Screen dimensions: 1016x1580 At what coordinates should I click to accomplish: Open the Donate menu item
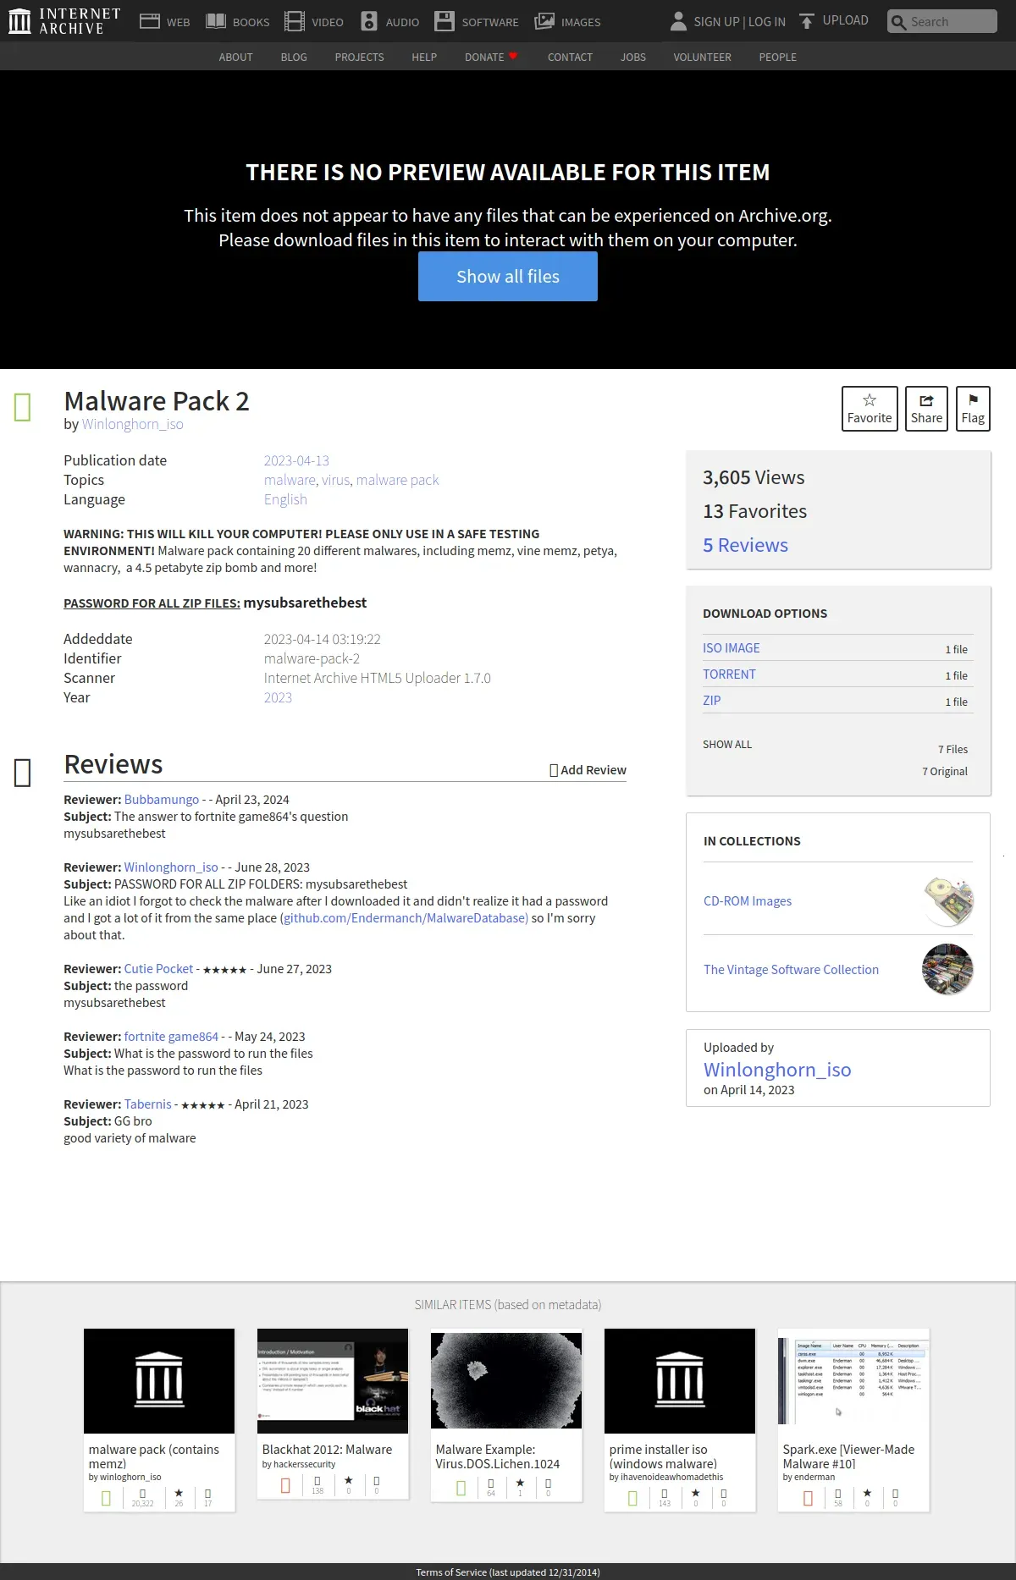(491, 57)
